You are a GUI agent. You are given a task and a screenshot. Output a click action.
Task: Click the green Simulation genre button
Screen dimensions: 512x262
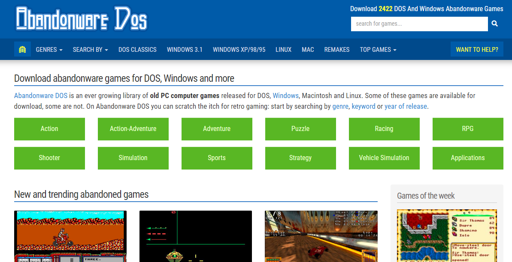pyautogui.click(x=133, y=158)
